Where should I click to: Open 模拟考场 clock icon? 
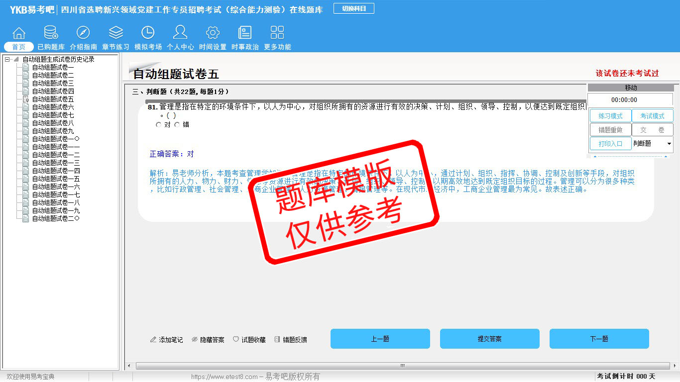tap(148, 33)
